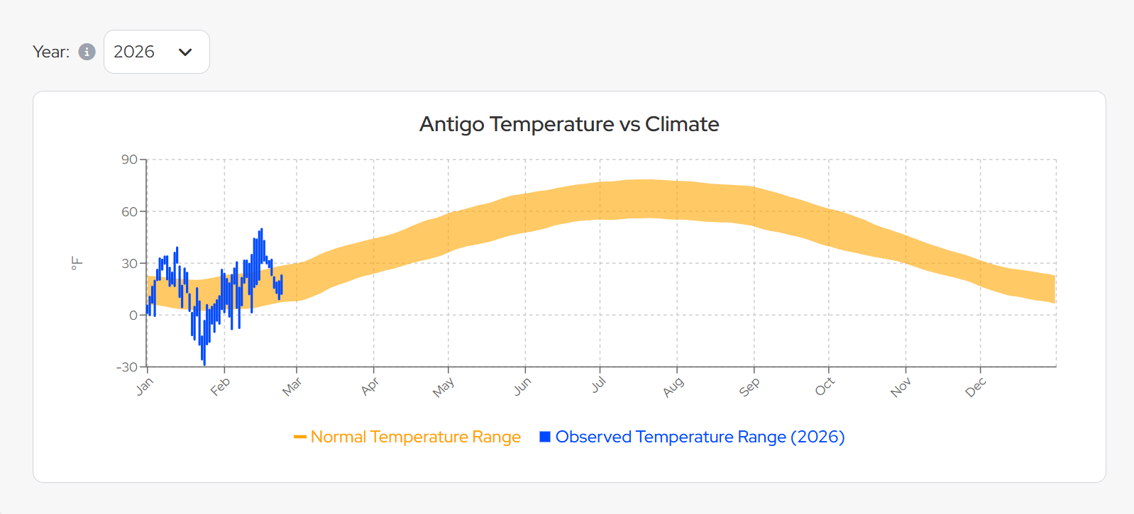The height and width of the screenshot is (514, 1134).
Task: Click the Feb x-axis month label
Action: tap(220, 386)
